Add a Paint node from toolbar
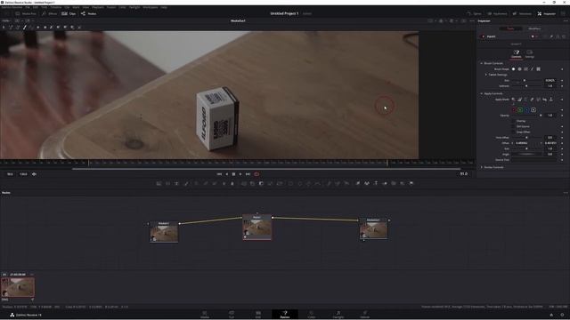The width and height of the screenshot is (570, 320). pos(186,184)
